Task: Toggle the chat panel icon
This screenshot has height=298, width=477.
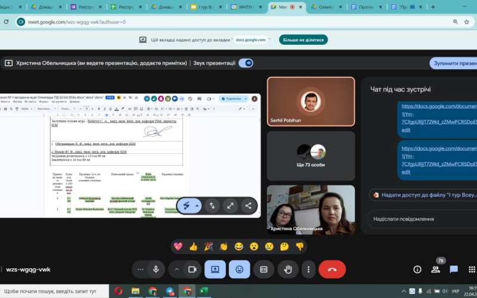Action: (x=454, y=269)
